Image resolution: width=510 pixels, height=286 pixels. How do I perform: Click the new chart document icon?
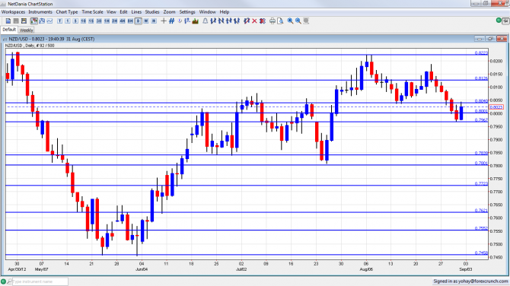[x=8, y=21]
